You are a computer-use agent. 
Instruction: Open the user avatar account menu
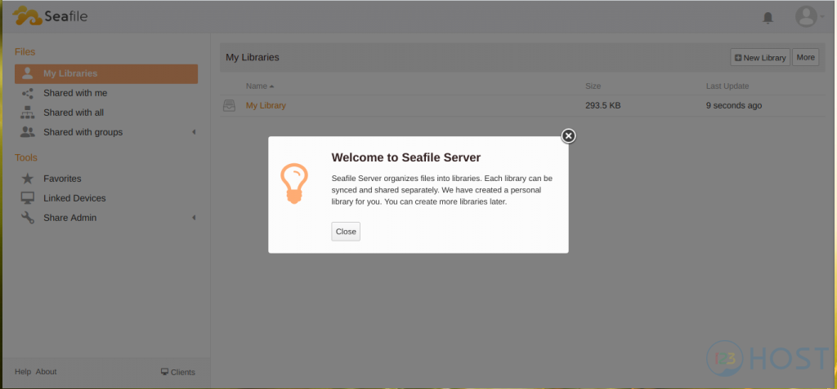(806, 16)
